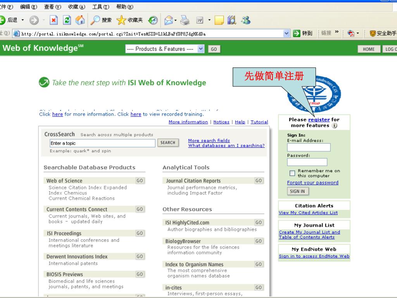Image resolution: width=397 pixels, height=298 pixels.
Task: Click GO for ISI Proceedings
Action: [140, 233]
